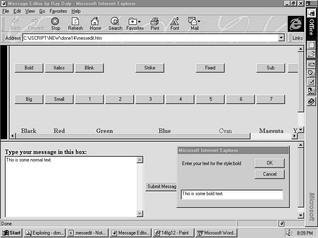Open the Links bar

coord(297,38)
